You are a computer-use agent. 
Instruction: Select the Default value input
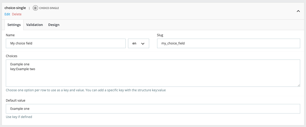pyautogui.click(x=153, y=109)
